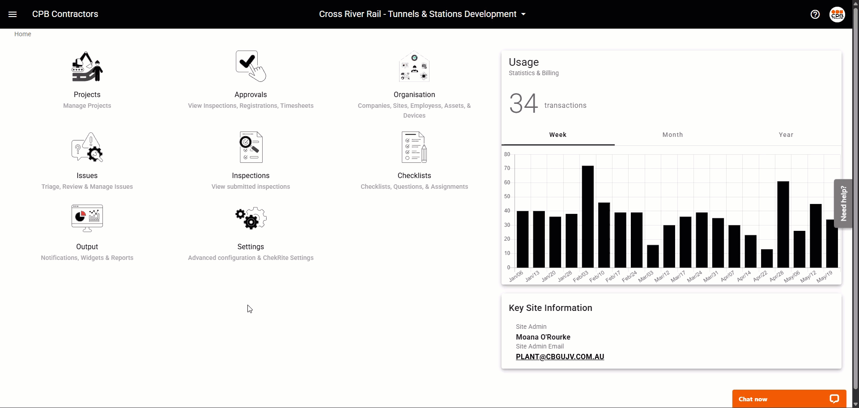Open the Output dashboard monitor icon
The image size is (859, 408).
click(x=87, y=218)
